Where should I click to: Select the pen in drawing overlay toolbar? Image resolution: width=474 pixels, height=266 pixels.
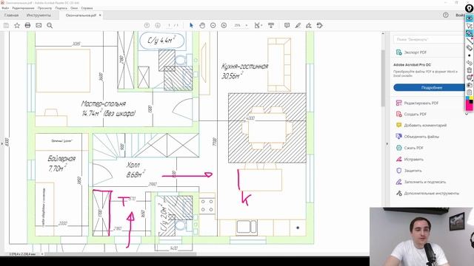pos(469,33)
